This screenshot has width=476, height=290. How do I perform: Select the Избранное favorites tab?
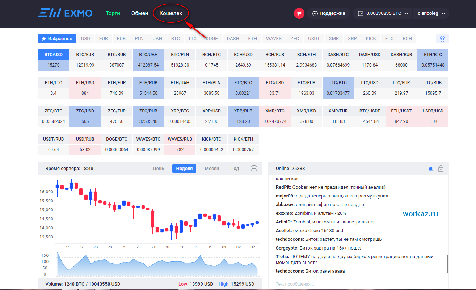click(57, 39)
